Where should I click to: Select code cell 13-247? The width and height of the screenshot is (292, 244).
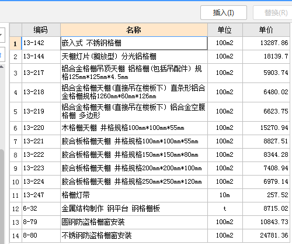41,195
